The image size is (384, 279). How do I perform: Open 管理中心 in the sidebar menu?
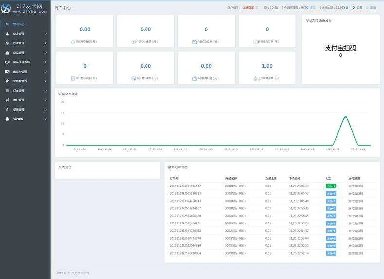pyautogui.click(x=18, y=24)
